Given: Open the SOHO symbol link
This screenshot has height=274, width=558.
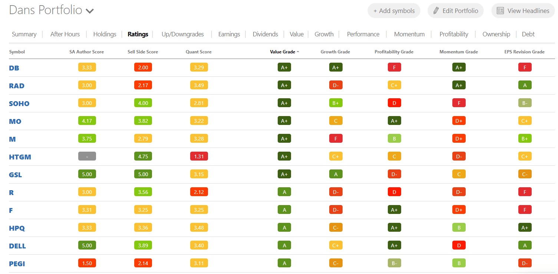Looking at the screenshot, I should pos(19,103).
